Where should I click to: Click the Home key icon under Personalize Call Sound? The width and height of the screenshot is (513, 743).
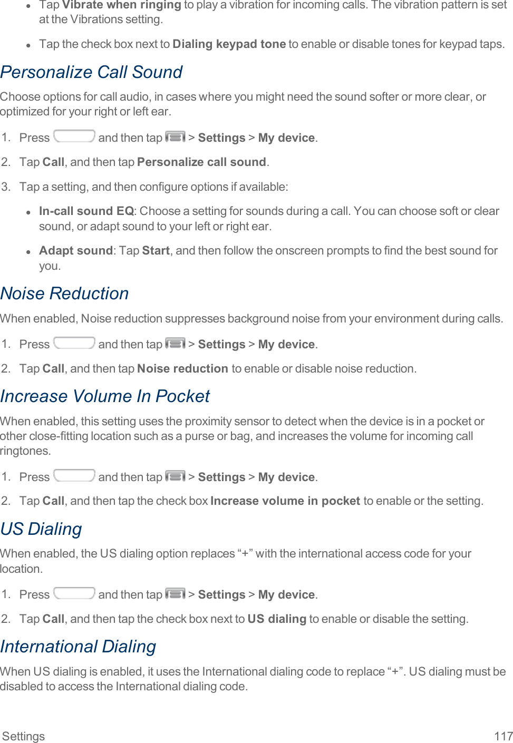click(74, 136)
